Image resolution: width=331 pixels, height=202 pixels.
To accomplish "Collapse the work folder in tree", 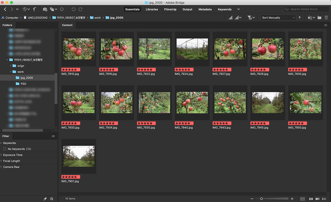I will tap(11, 72).
